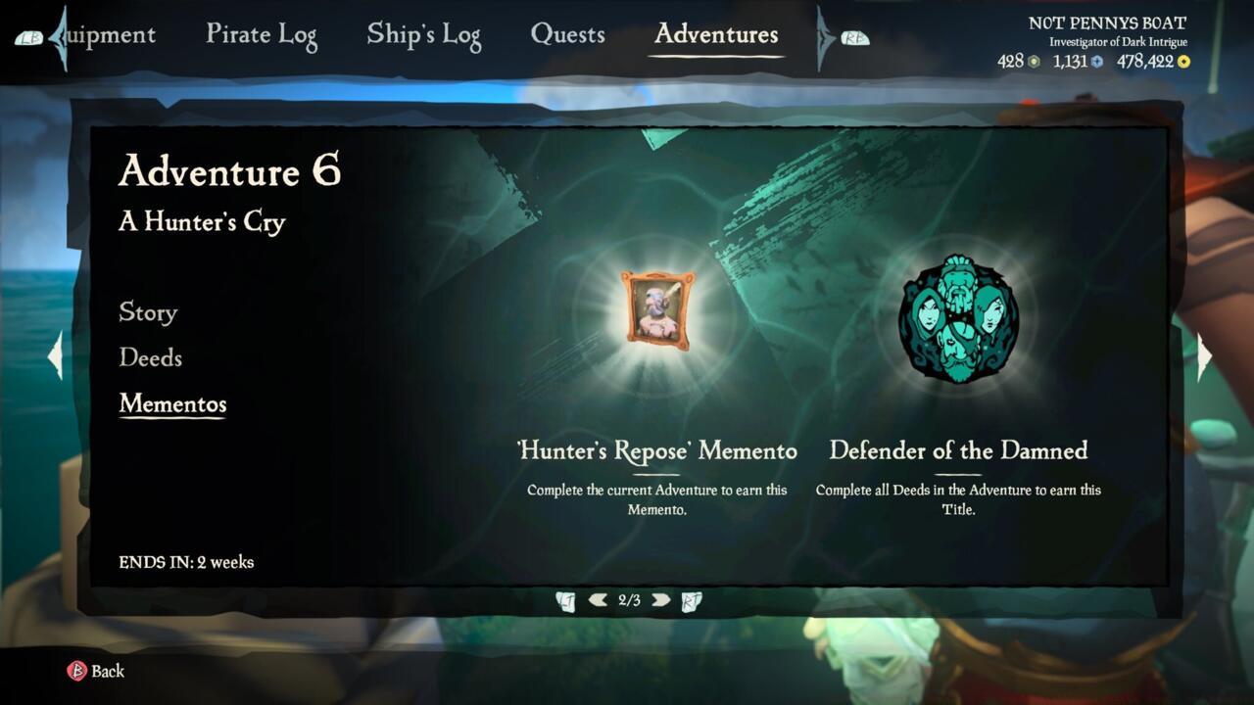Switch to the Quests tab
Image resolution: width=1254 pixels, height=705 pixels.
(567, 34)
